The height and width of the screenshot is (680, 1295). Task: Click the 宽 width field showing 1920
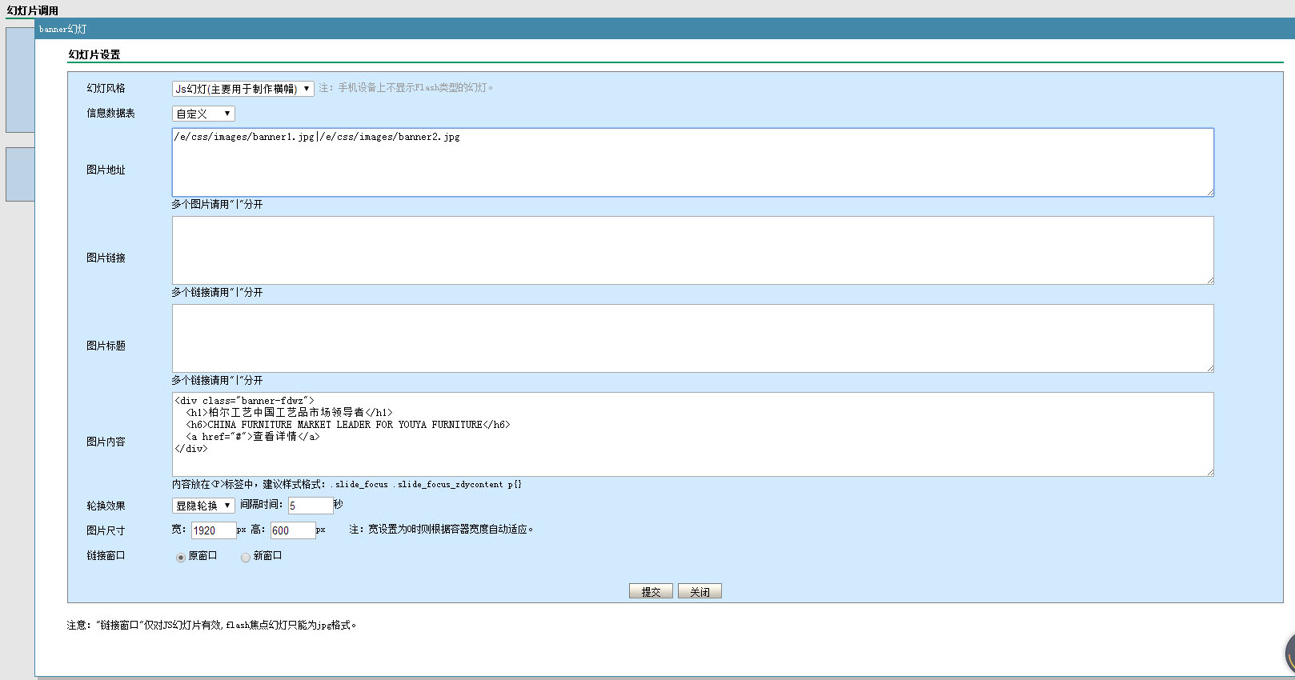tap(214, 530)
